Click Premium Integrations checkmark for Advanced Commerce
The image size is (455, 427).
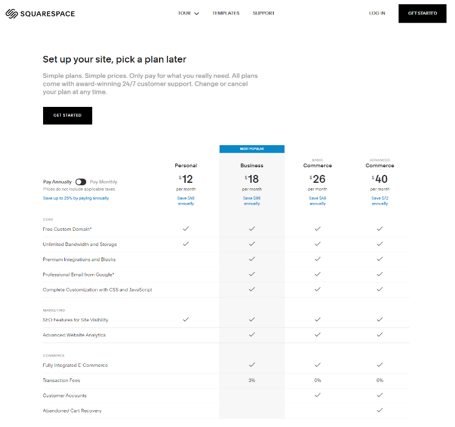tap(380, 259)
